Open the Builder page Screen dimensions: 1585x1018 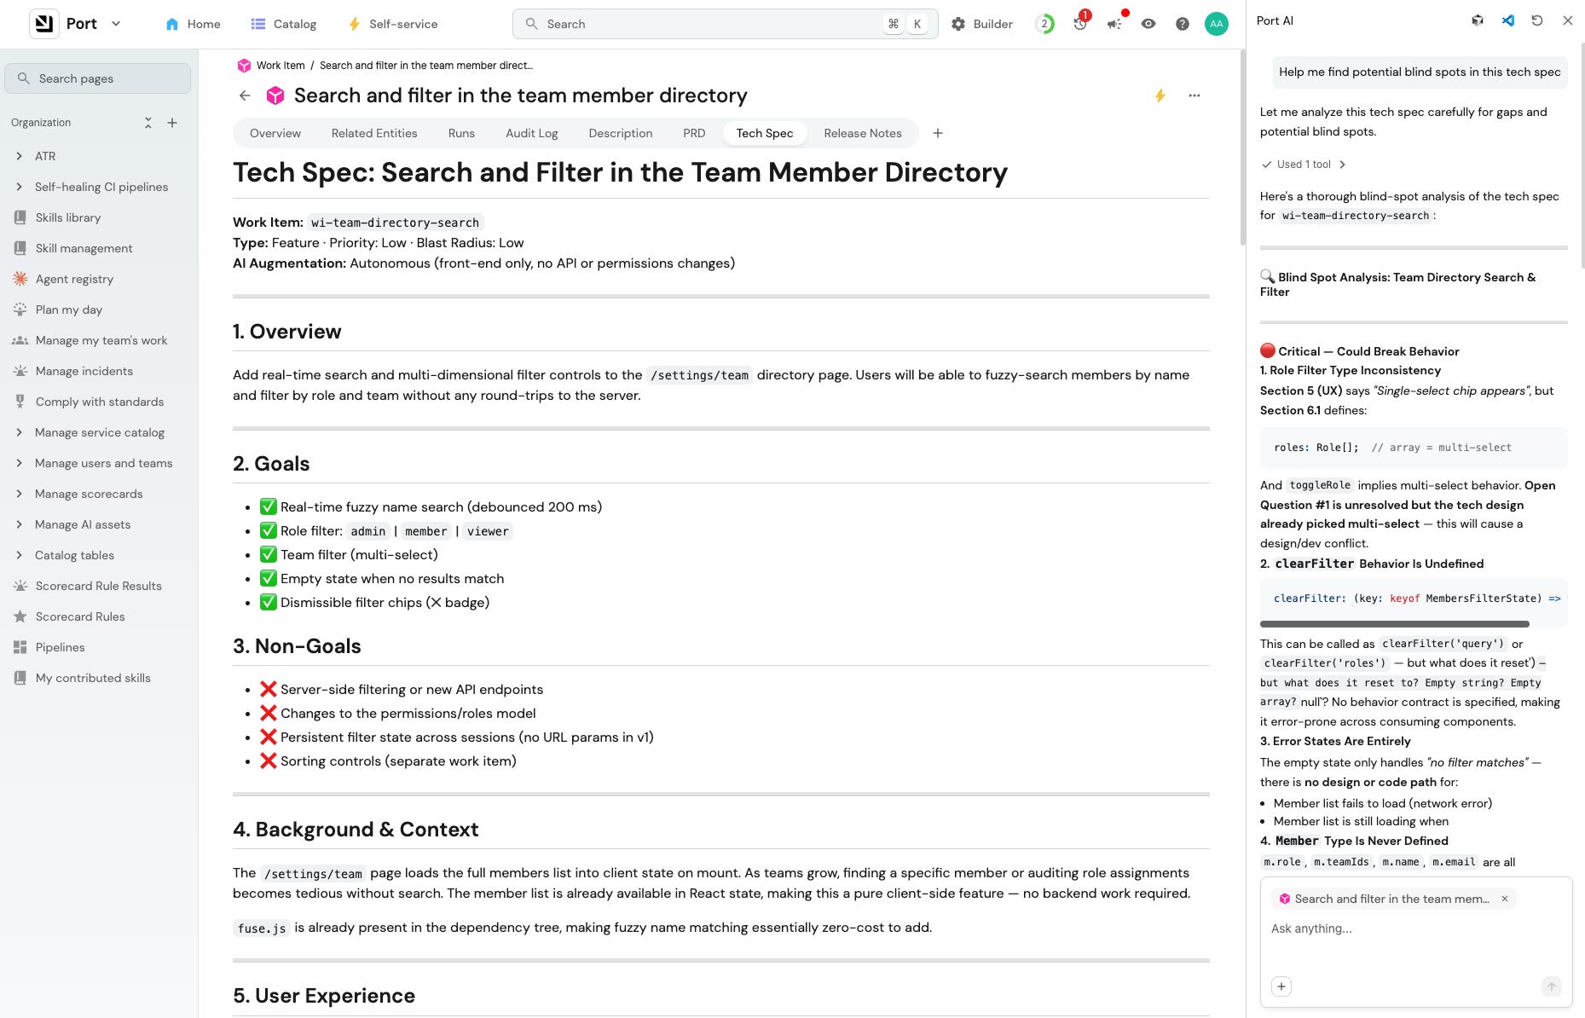982,24
